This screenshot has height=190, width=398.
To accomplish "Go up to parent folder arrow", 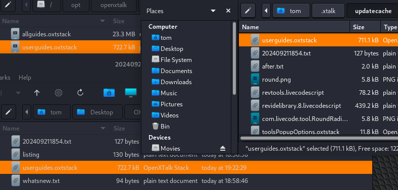I will [37, 93].
